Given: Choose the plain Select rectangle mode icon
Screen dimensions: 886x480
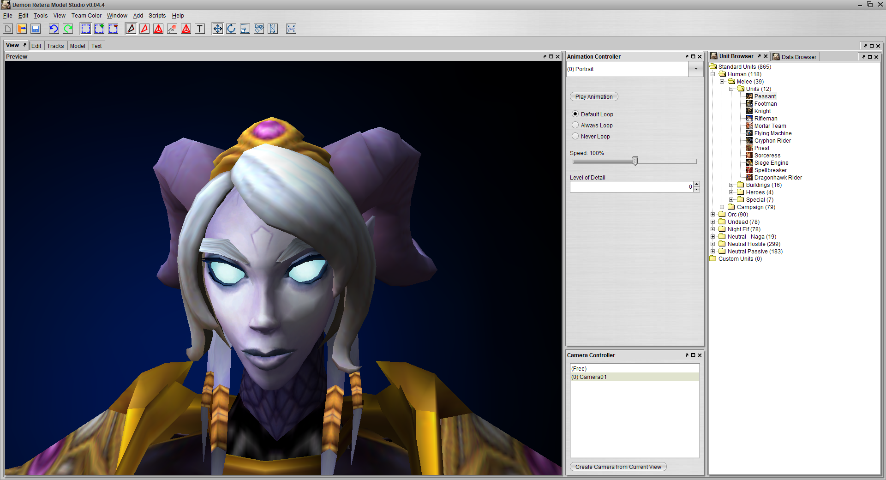Looking at the screenshot, I should pos(86,29).
